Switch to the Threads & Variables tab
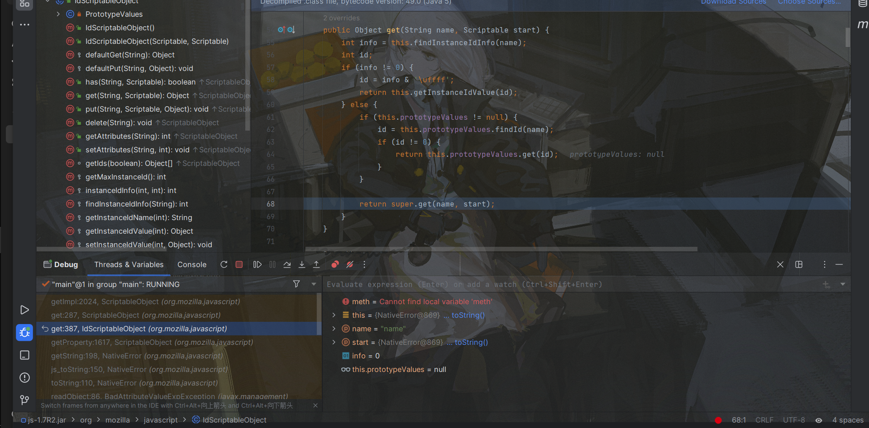 [x=129, y=264]
